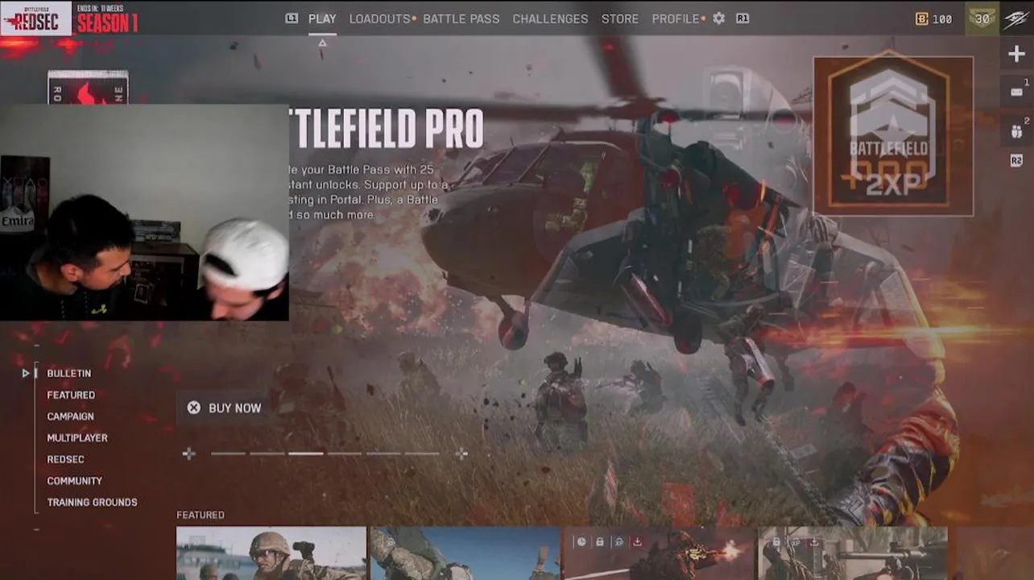Open the right sidebar icon marked 1
1034x580 pixels.
(x=1016, y=91)
